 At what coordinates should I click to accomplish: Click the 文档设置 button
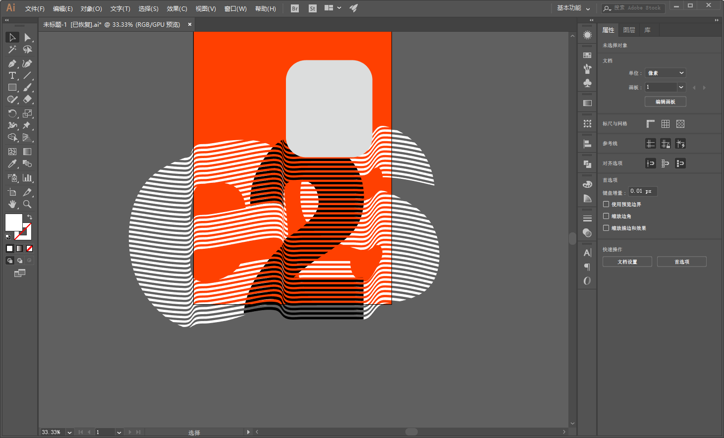(x=627, y=262)
